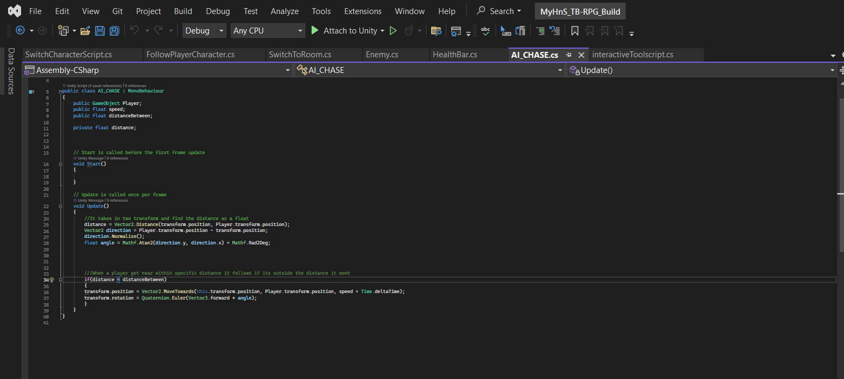Open the Data Sources side panel tab
The width and height of the screenshot is (844, 379).
click(11, 71)
